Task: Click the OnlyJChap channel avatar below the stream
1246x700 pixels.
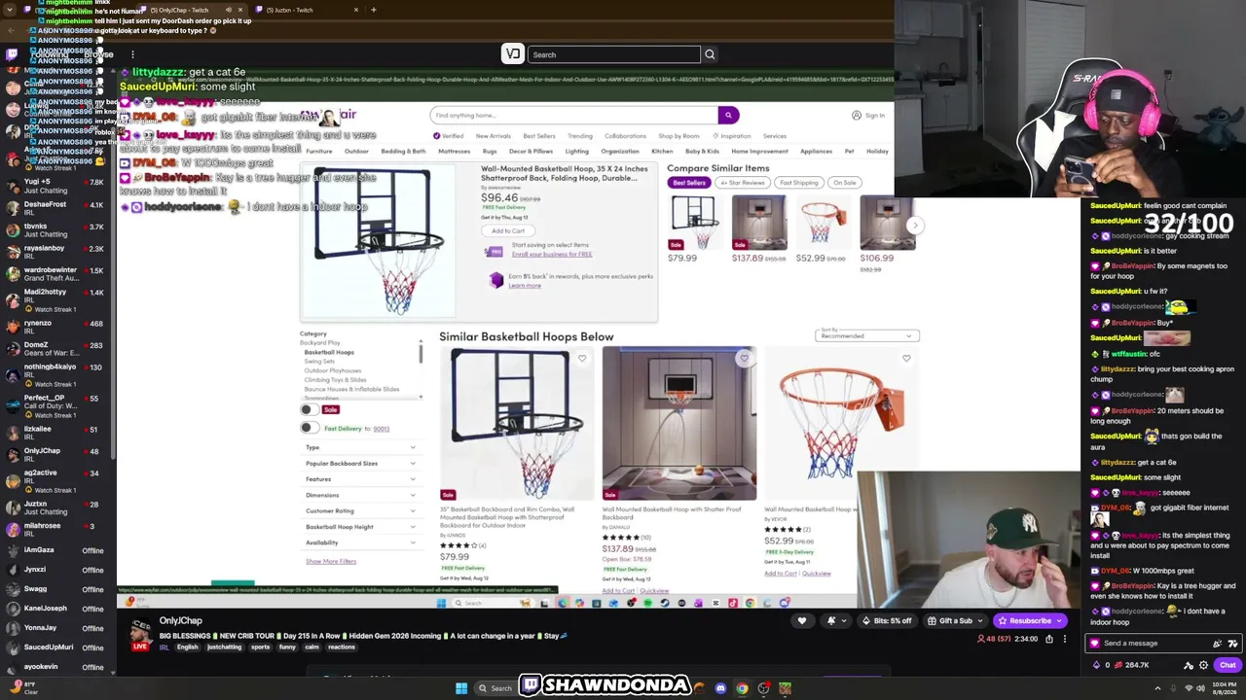Action: [x=141, y=634]
